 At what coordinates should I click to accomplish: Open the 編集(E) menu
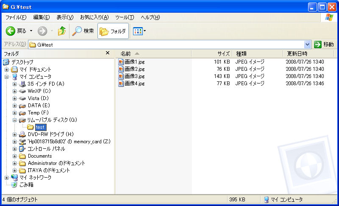point(41,17)
